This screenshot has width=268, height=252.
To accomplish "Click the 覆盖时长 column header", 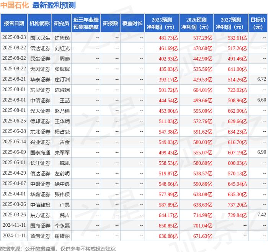I will pos(132,23).
